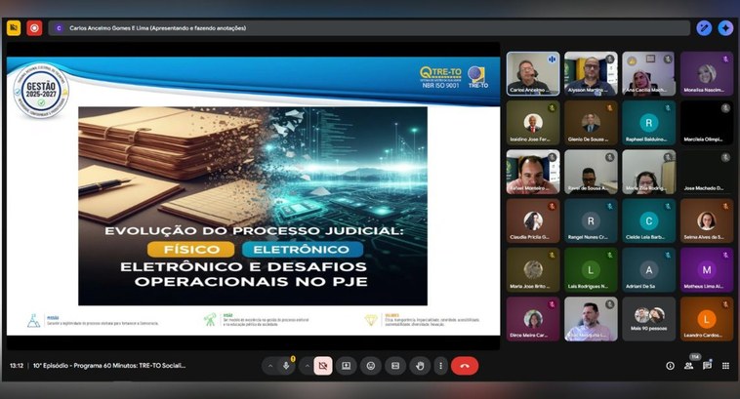Click the blue annotation pen icon at top right

[x=704, y=28]
